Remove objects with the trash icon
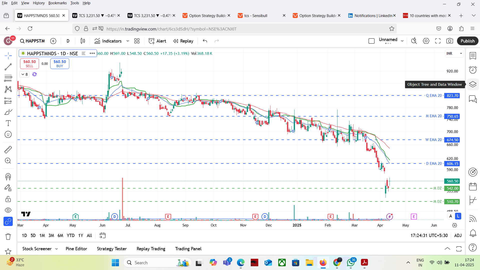Image resolution: width=480 pixels, height=270 pixels. (8, 236)
